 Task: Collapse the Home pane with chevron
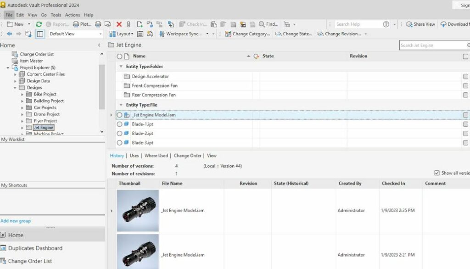pyautogui.click(x=99, y=45)
